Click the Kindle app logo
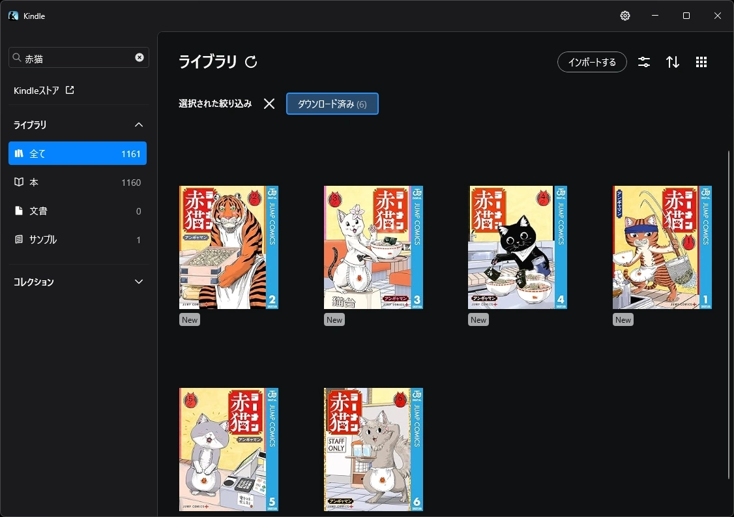The image size is (734, 517). coord(13,16)
